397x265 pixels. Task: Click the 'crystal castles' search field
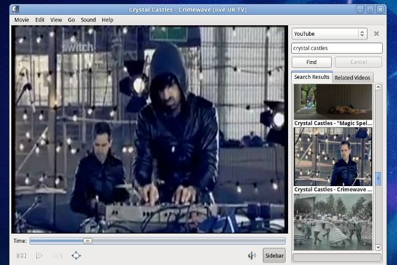[337, 48]
